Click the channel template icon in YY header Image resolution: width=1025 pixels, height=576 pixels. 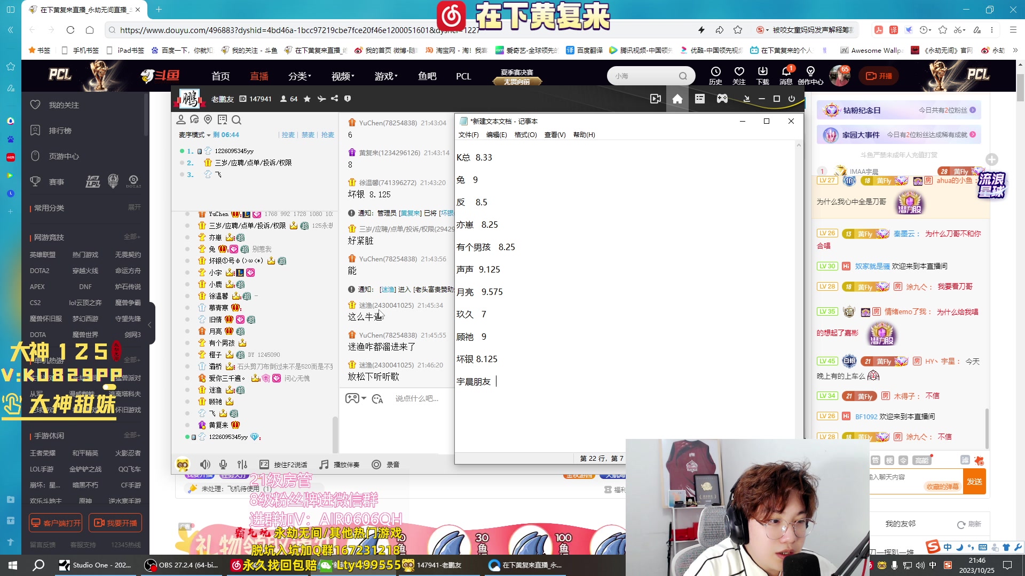tap(700, 99)
